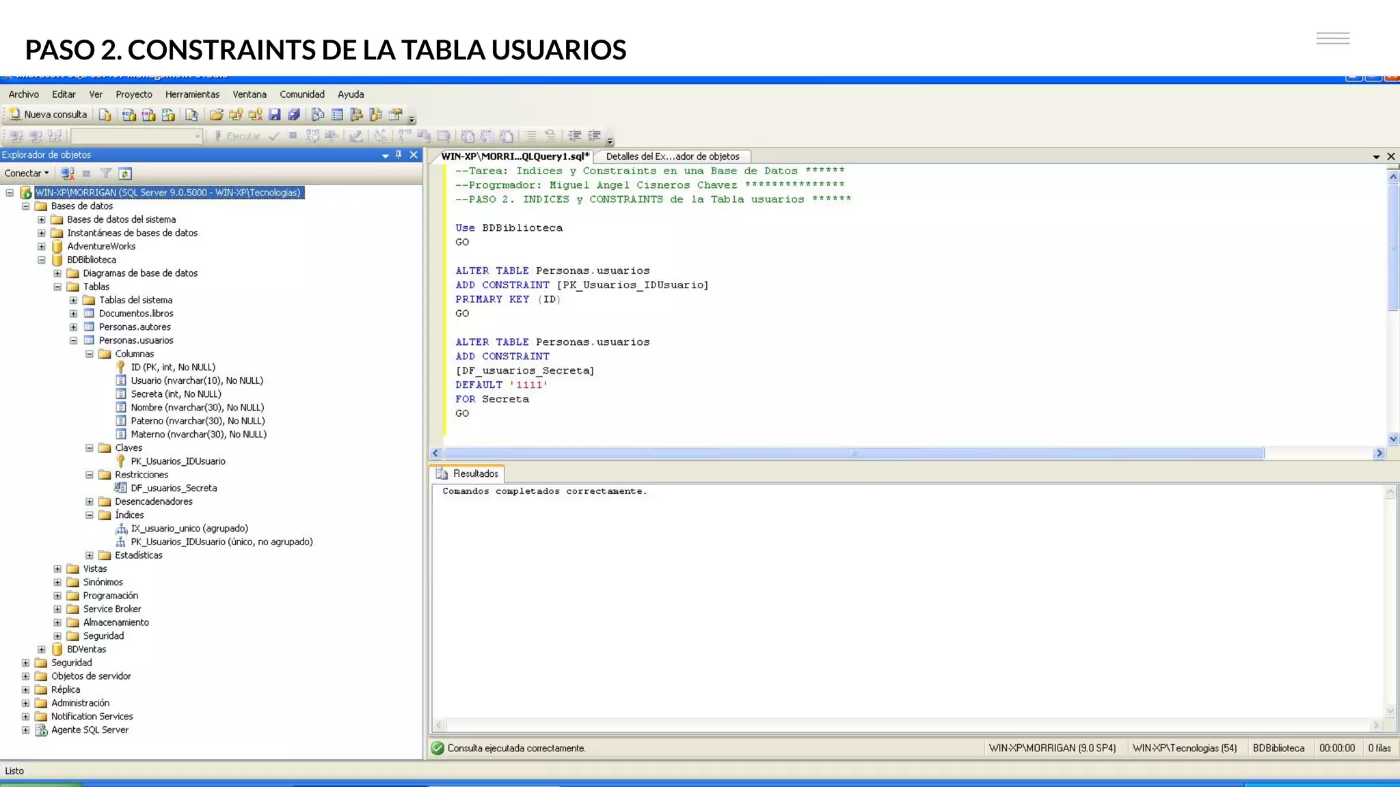This screenshot has height=787, width=1400.
Task: Open the Explorador de objetos window position dropdown
Action: point(385,156)
